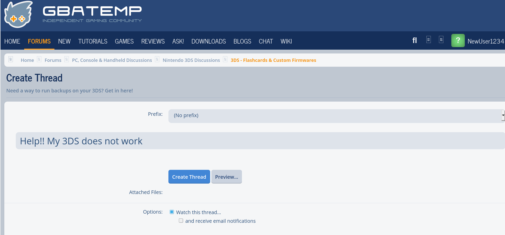Open DOWNLOADS in the navigation bar
The image size is (505, 235).
(209, 41)
